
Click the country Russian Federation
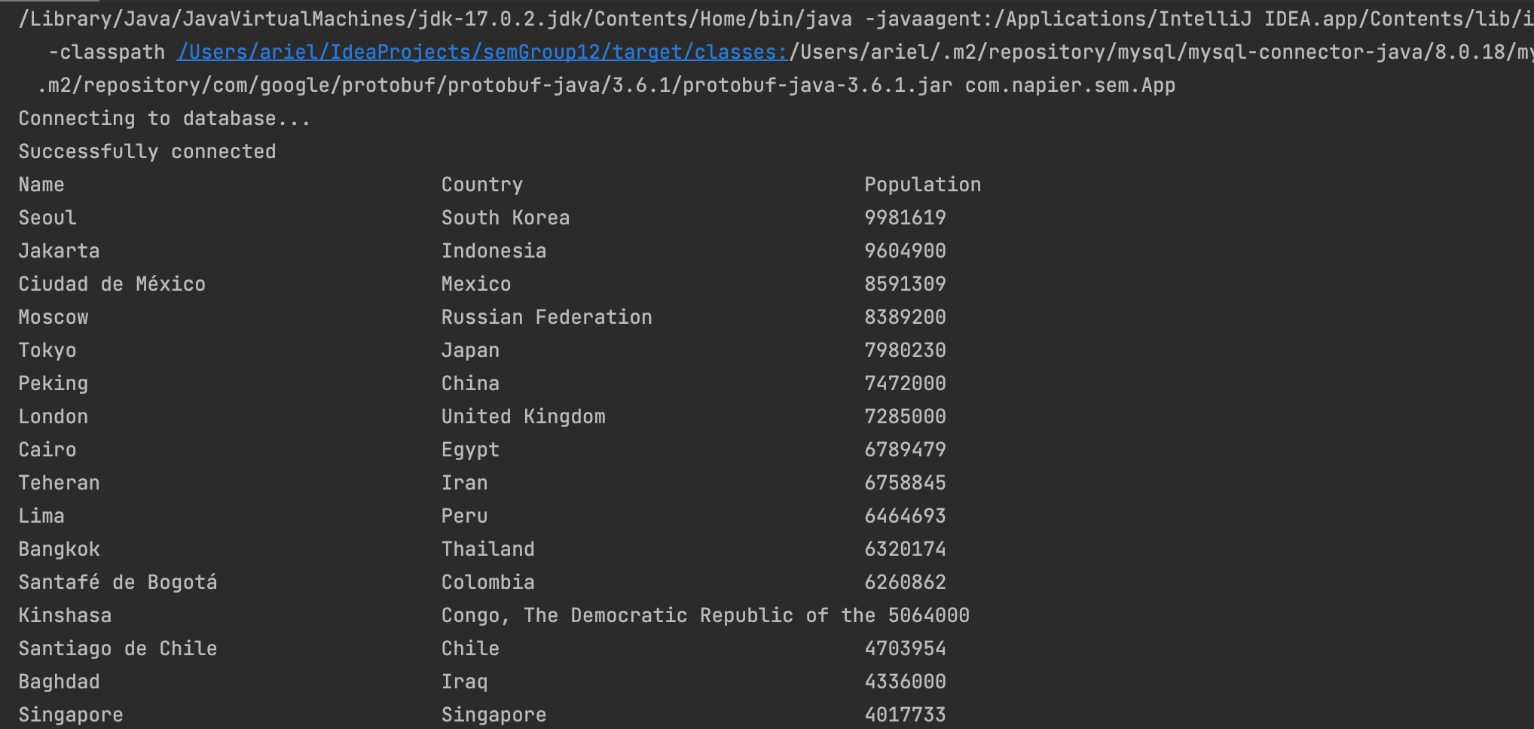coord(547,317)
